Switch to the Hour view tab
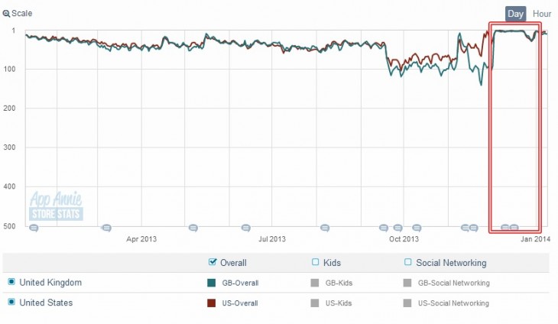This screenshot has width=558, height=324. coord(542,14)
